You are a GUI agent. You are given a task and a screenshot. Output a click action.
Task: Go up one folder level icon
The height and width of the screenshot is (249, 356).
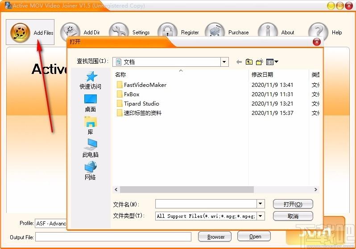point(249,61)
